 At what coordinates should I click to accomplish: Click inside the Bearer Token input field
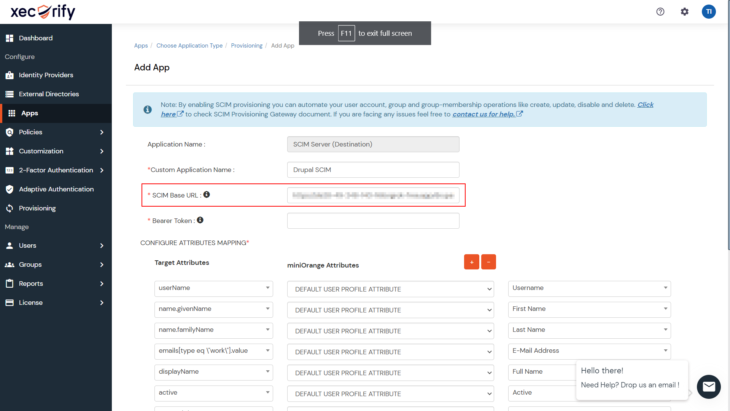(373, 221)
